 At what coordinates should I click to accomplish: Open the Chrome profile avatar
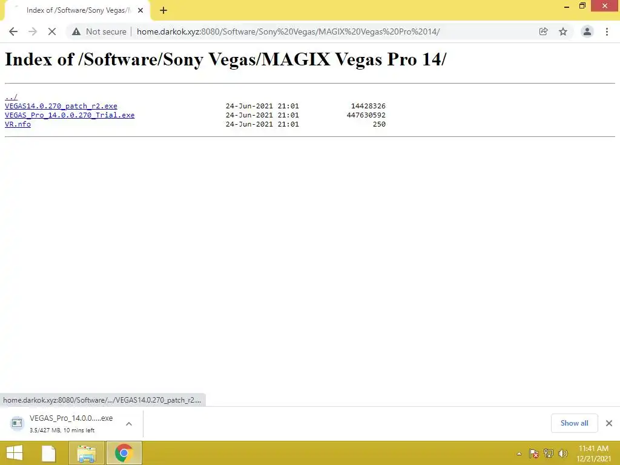tap(587, 31)
